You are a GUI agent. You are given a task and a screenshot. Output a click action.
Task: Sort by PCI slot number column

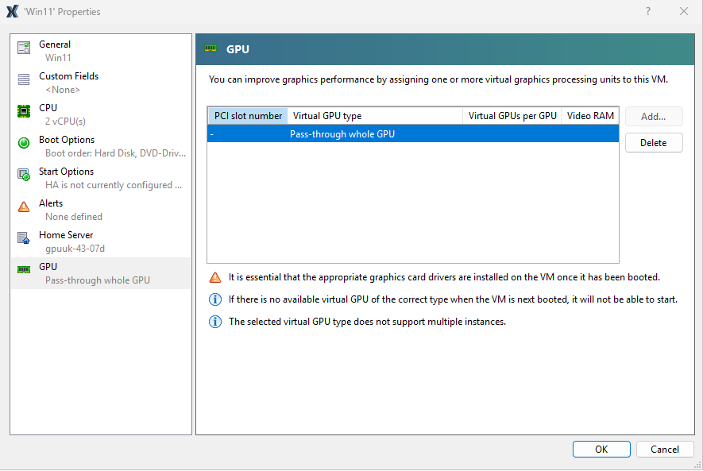[x=248, y=116]
